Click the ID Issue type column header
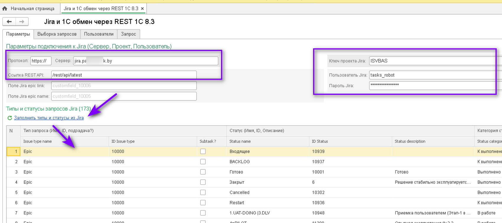 153,141
